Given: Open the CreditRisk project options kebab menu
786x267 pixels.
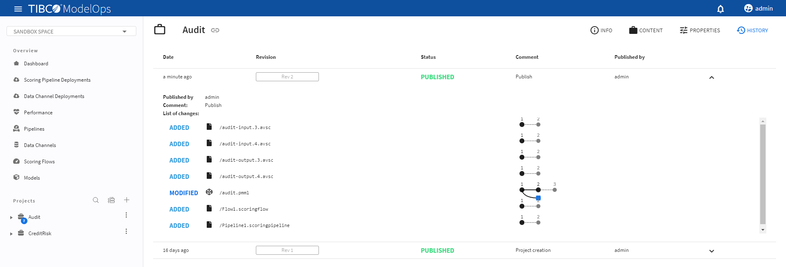Looking at the screenshot, I should 126,231.
